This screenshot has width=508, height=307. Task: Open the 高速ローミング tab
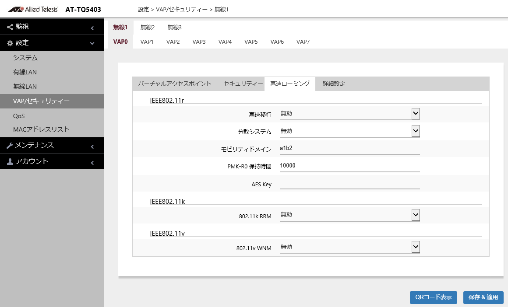(x=290, y=84)
